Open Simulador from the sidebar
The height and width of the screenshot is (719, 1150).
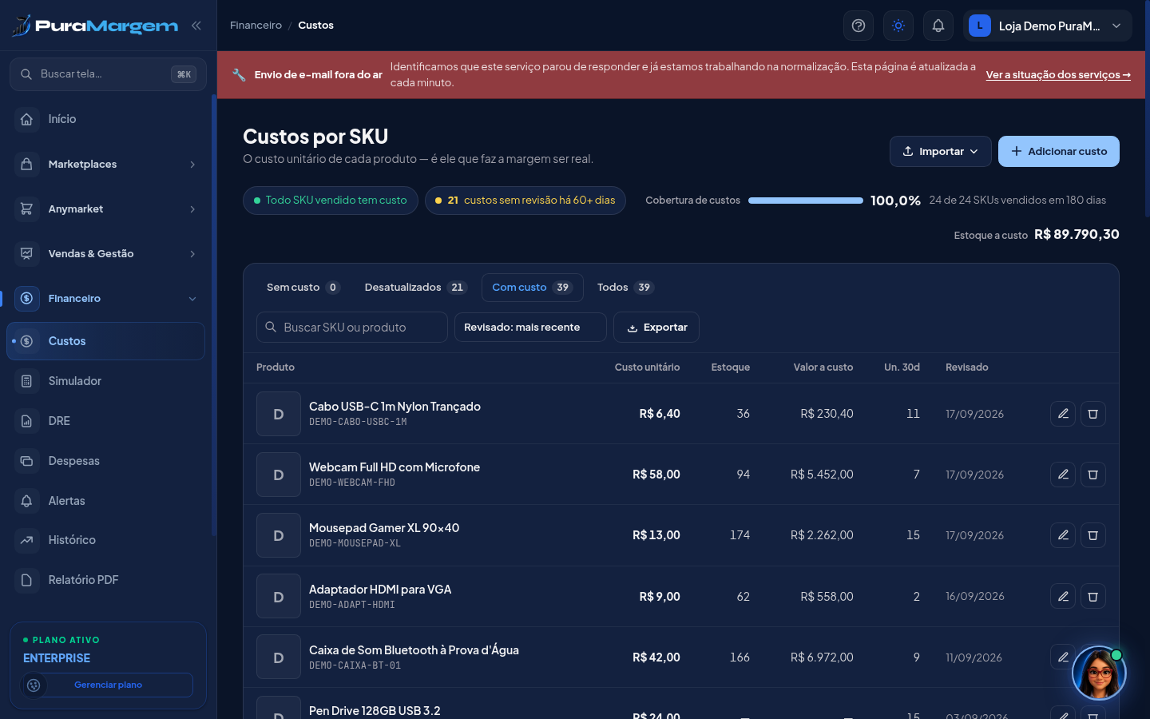click(107, 381)
